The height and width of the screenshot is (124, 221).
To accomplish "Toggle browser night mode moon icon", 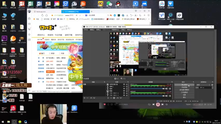I will tap(140, 15).
